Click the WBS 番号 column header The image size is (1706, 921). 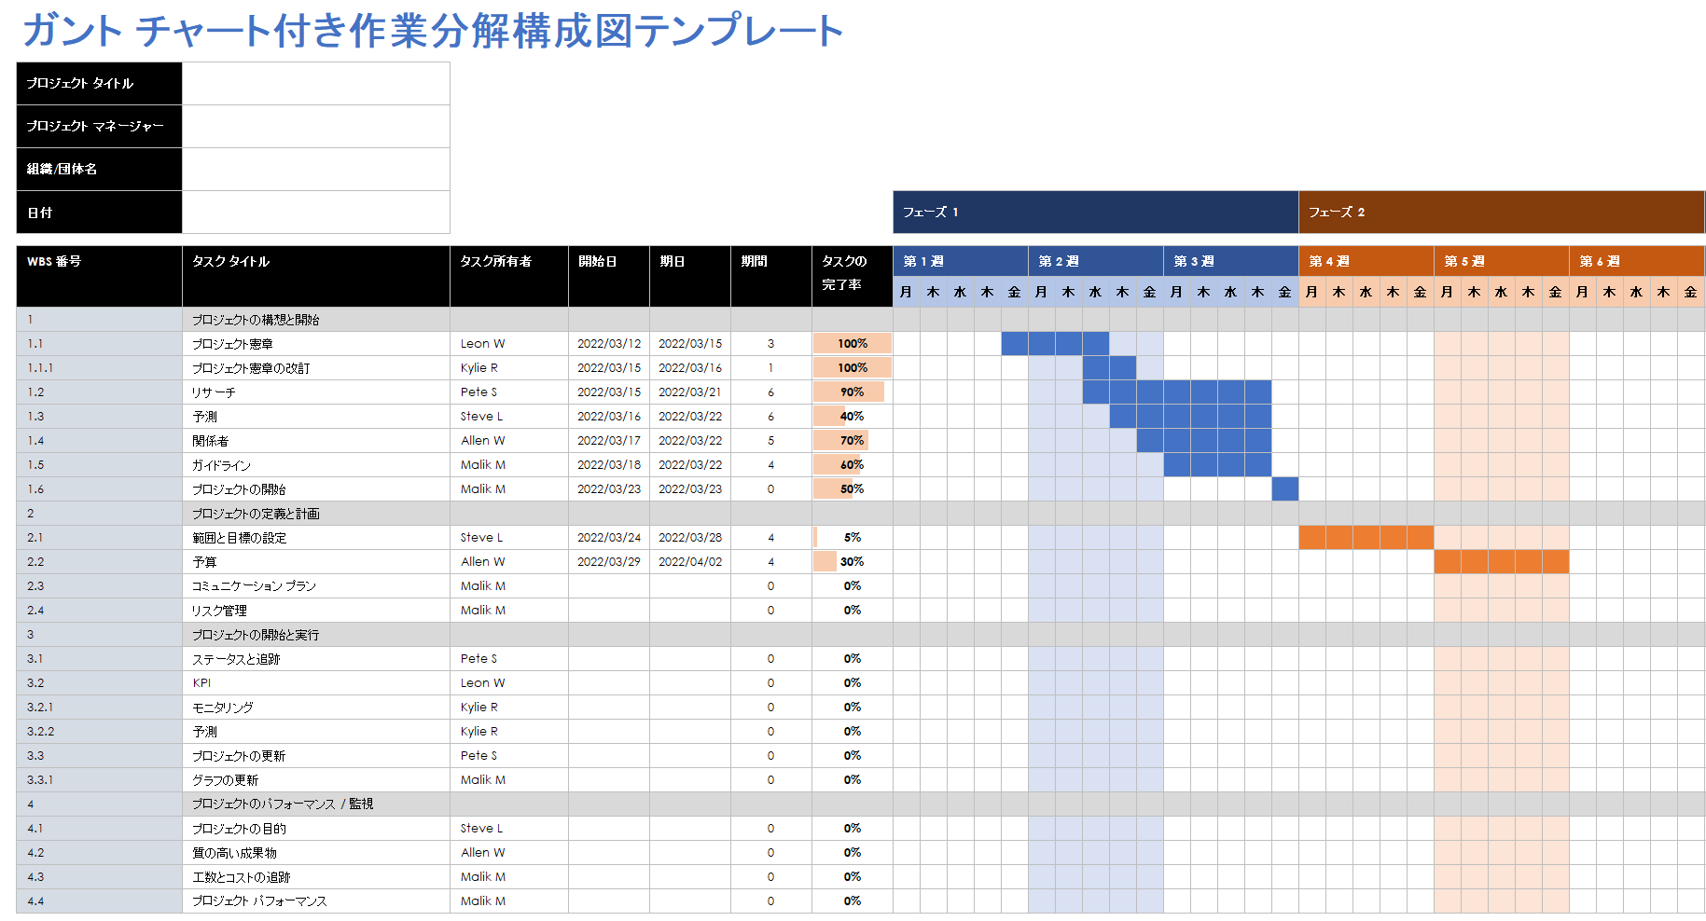point(100,276)
